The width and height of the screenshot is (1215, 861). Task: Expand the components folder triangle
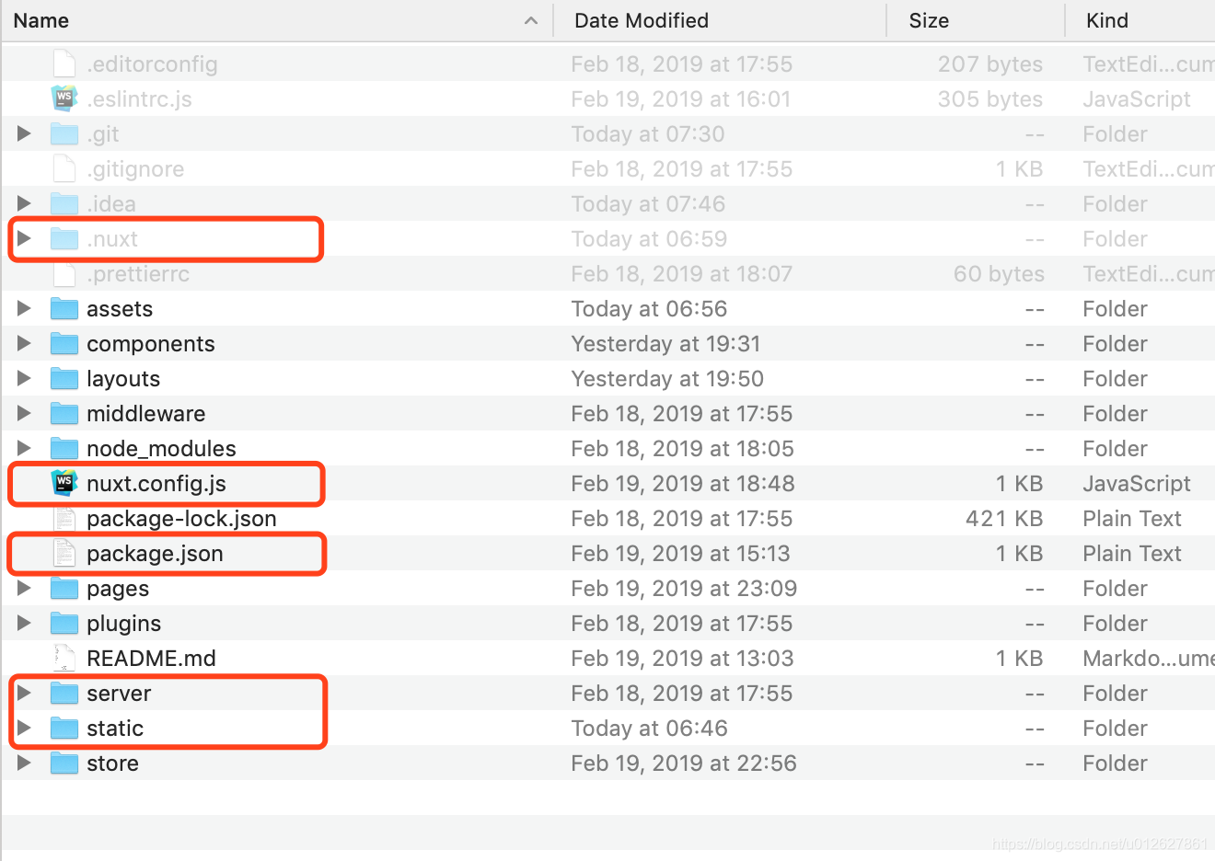coord(24,343)
